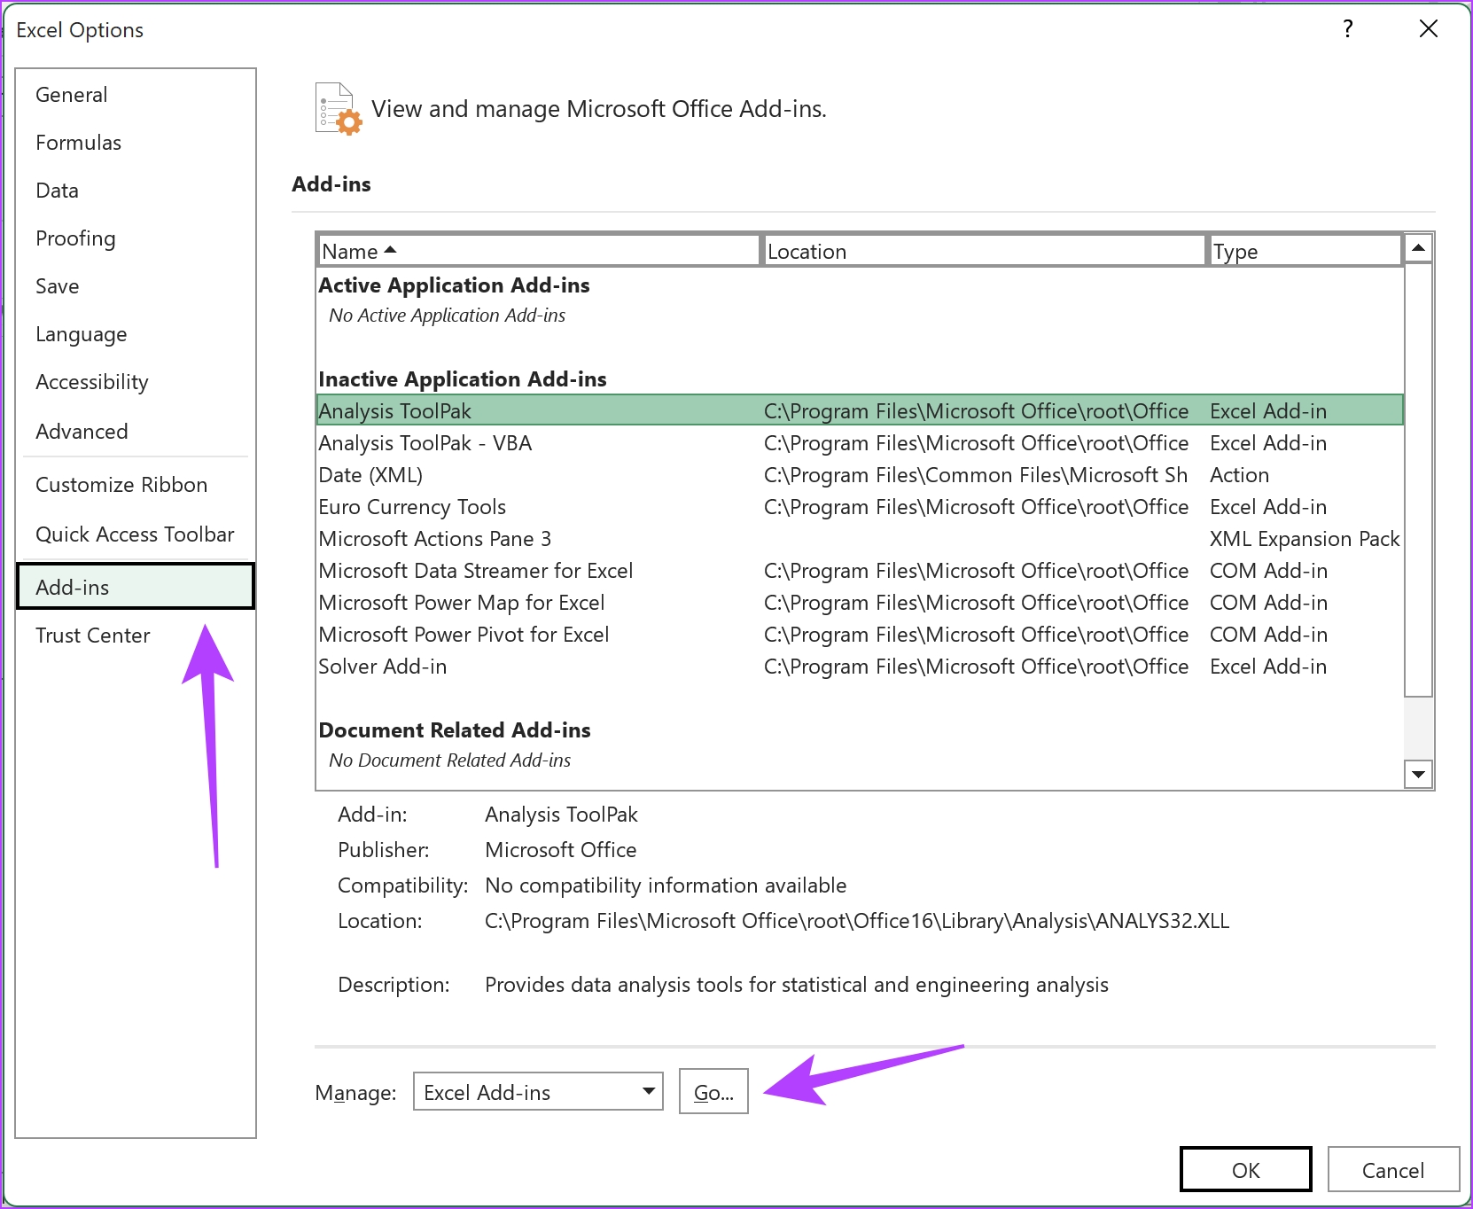Image resolution: width=1473 pixels, height=1209 pixels.
Task: Sort add-ins by Name column header
Action: pyautogui.click(x=539, y=251)
